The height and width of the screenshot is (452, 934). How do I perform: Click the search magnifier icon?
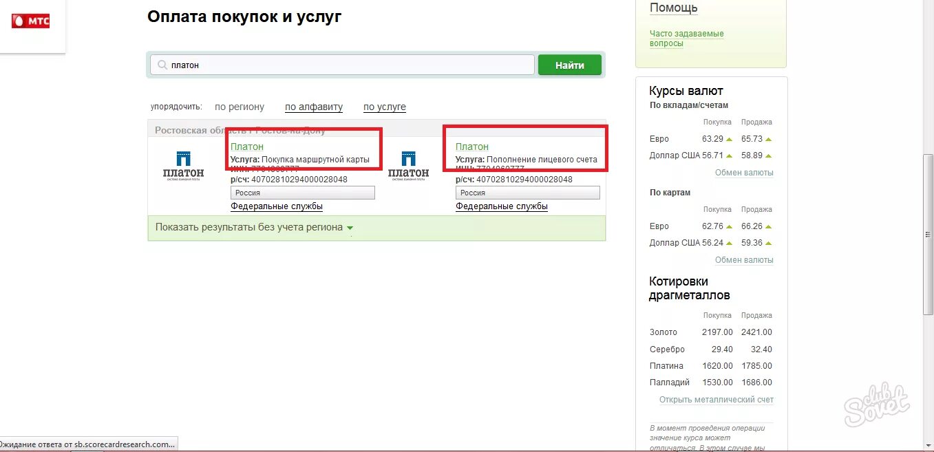point(162,65)
